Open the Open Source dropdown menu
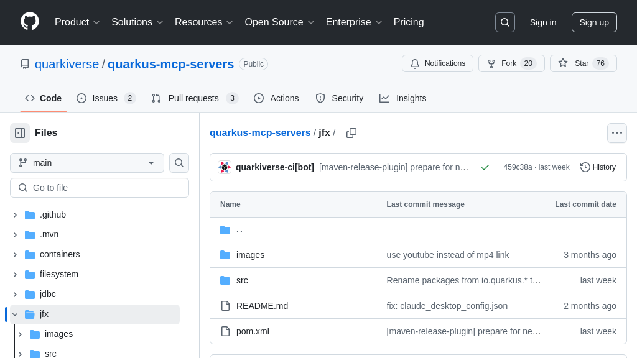 279,22
